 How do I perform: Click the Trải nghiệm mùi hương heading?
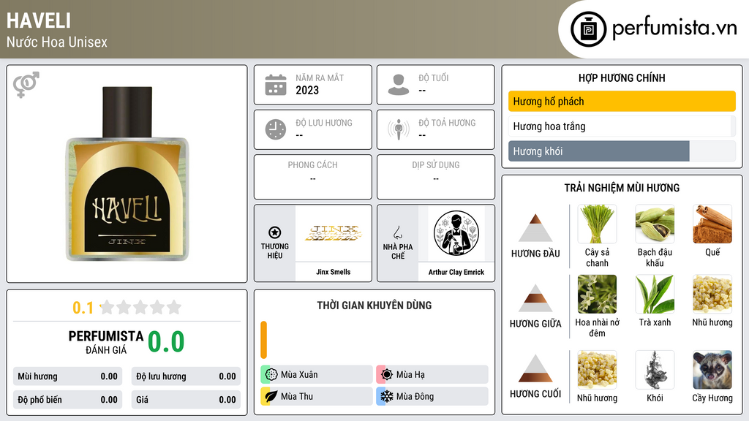622,188
